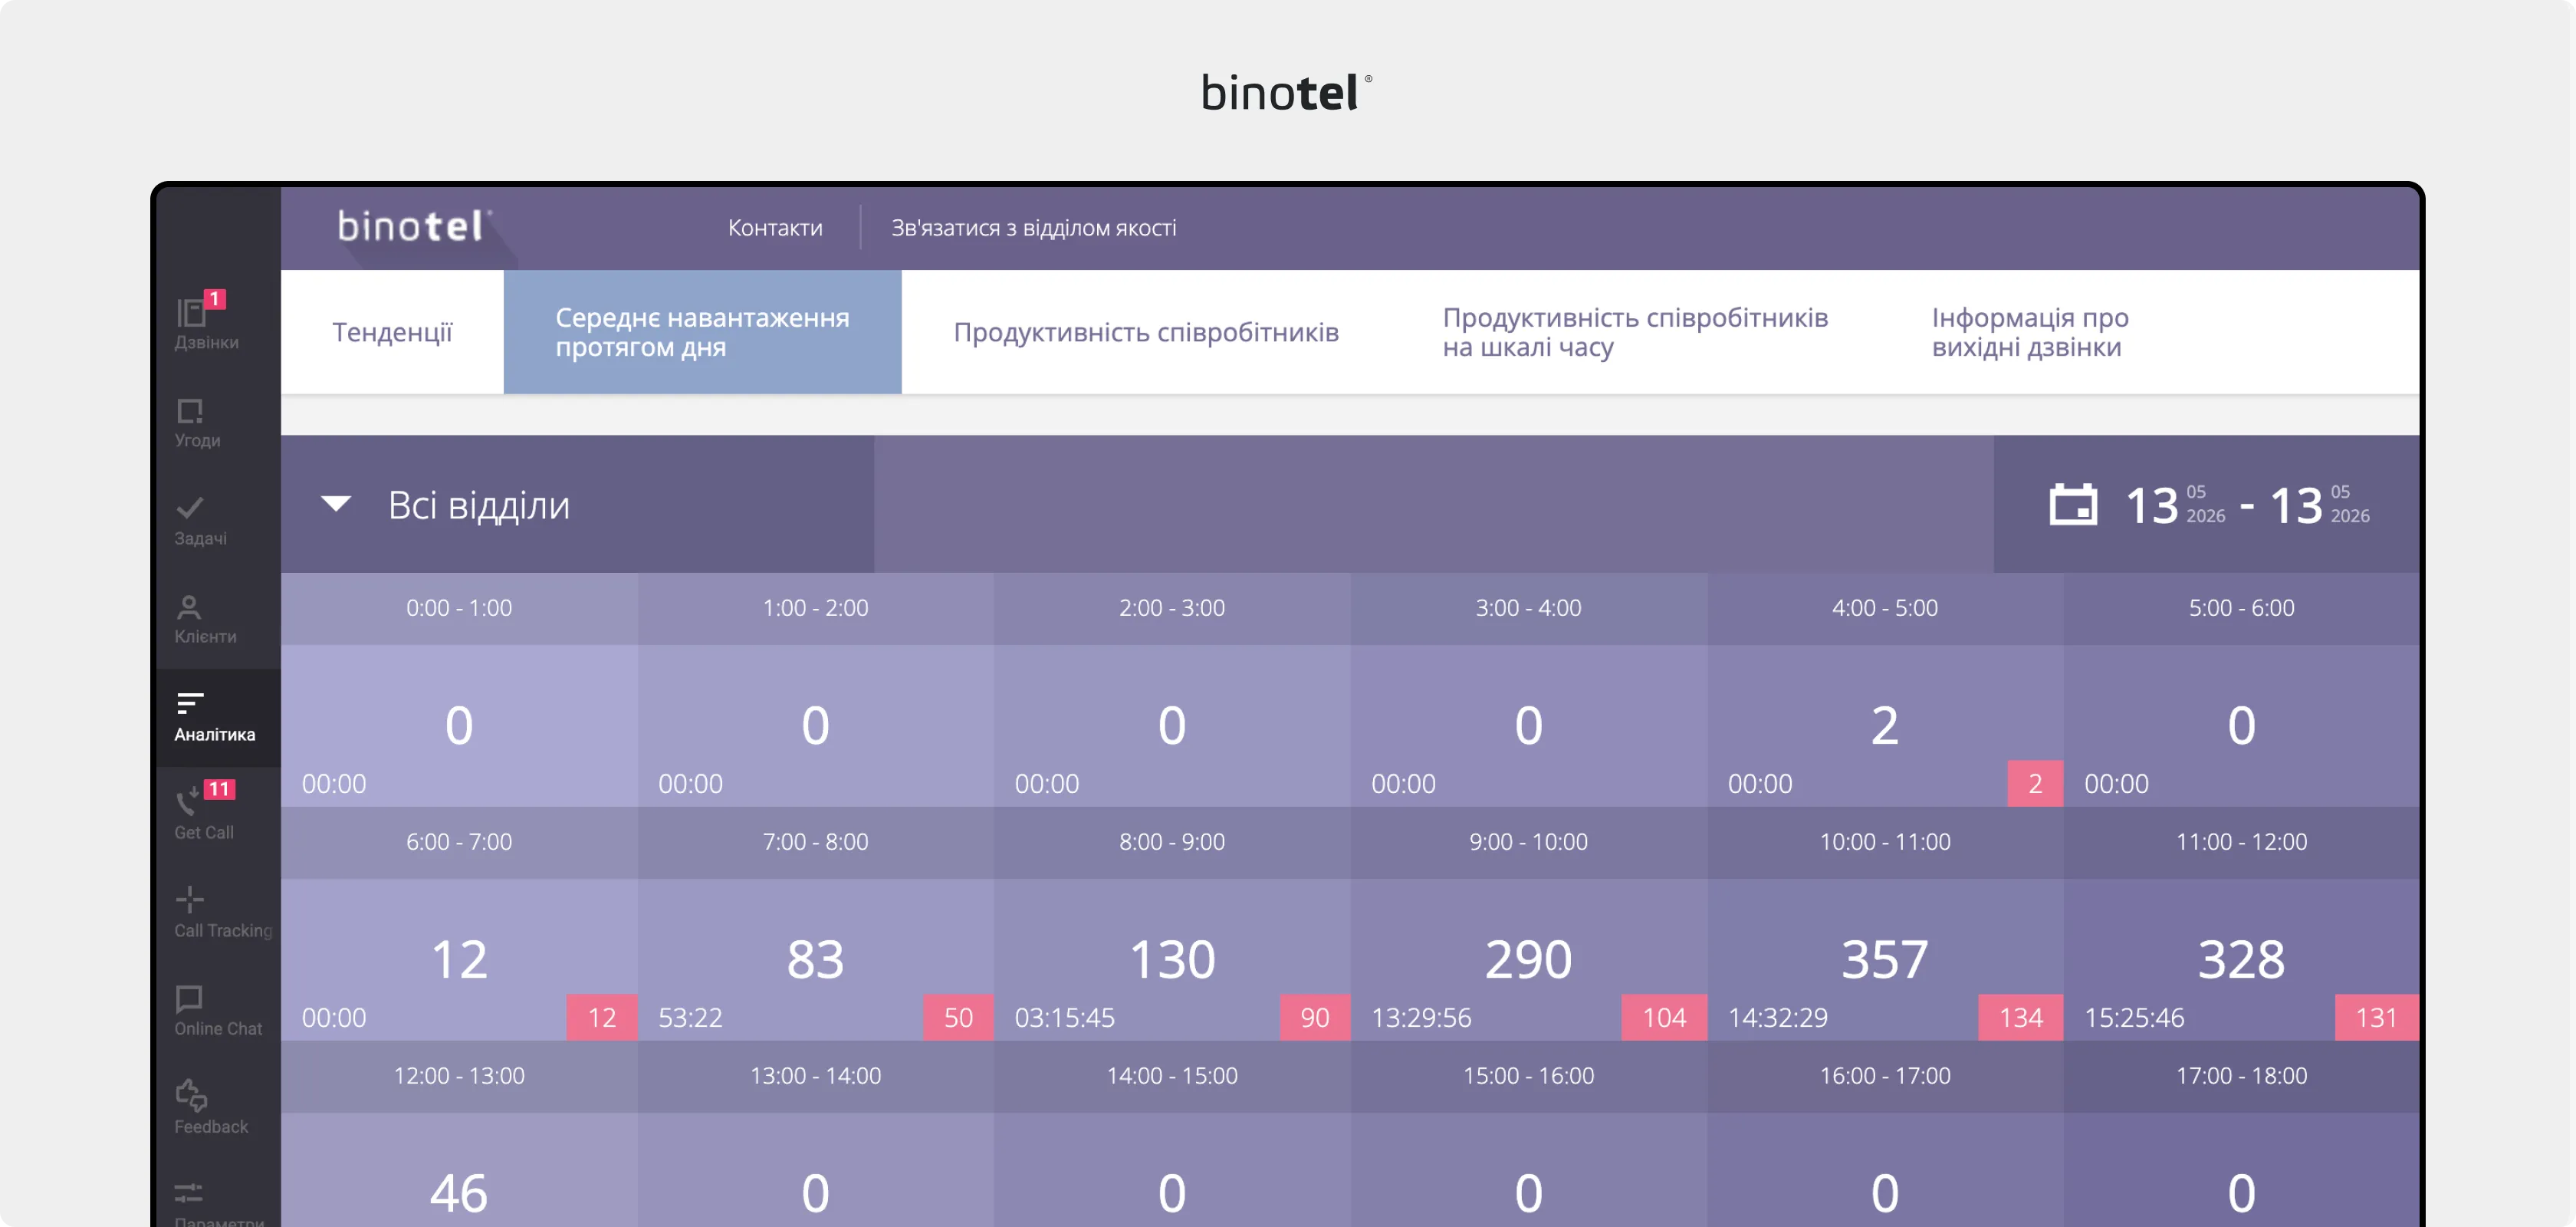
Task: Click the pink badge 134 in 10:00 - 11:00
Action: pyautogui.click(x=2020, y=1017)
